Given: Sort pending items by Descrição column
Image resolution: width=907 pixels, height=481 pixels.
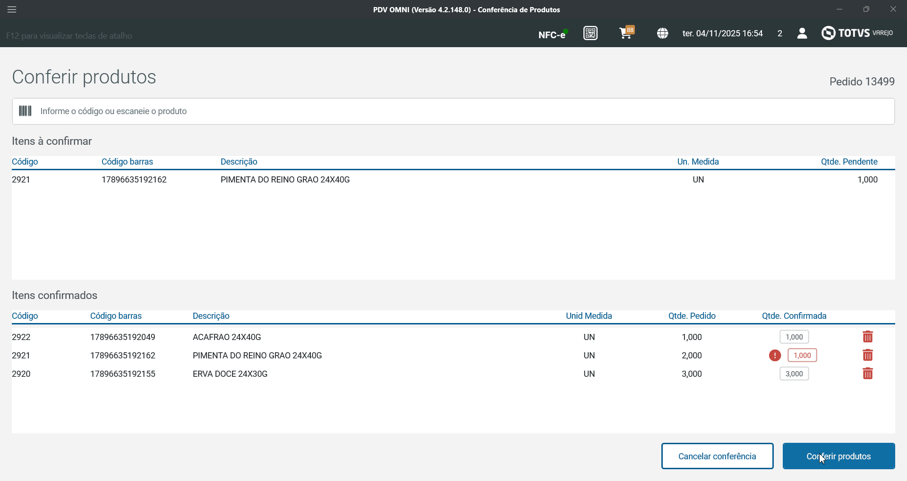Looking at the screenshot, I should (239, 162).
